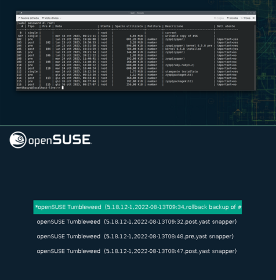Viewport: 276px width, 280px height.
Task: Maximize the Konsole window
Action: point(251,13)
